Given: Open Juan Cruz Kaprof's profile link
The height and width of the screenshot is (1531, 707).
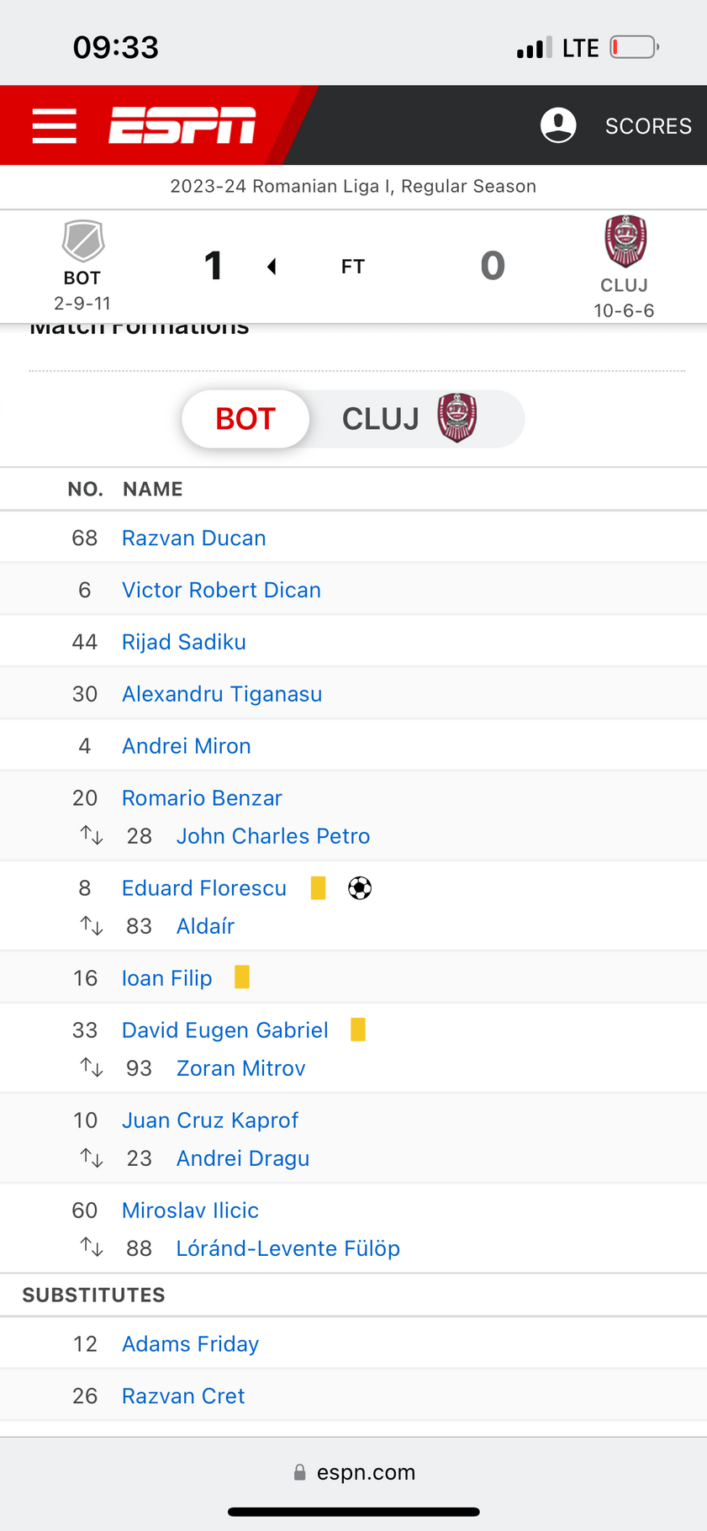Looking at the screenshot, I should [x=210, y=1120].
